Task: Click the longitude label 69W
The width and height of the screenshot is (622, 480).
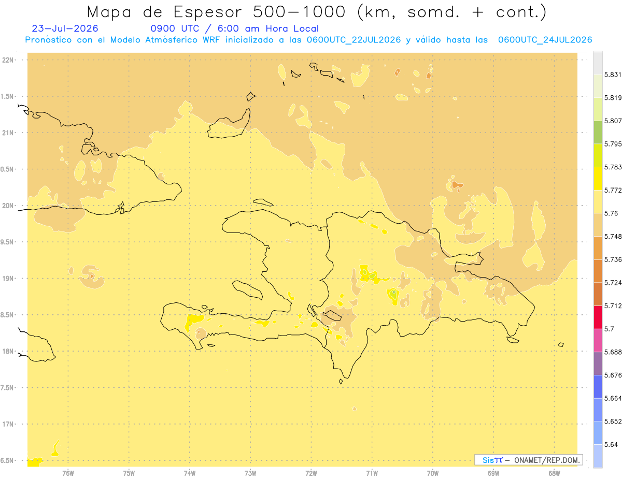Action: coord(493,473)
